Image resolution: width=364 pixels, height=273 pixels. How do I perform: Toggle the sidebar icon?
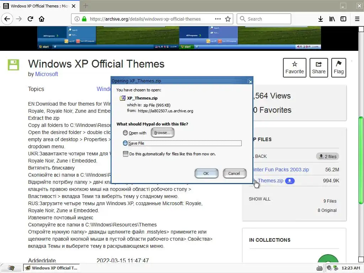(343, 19)
